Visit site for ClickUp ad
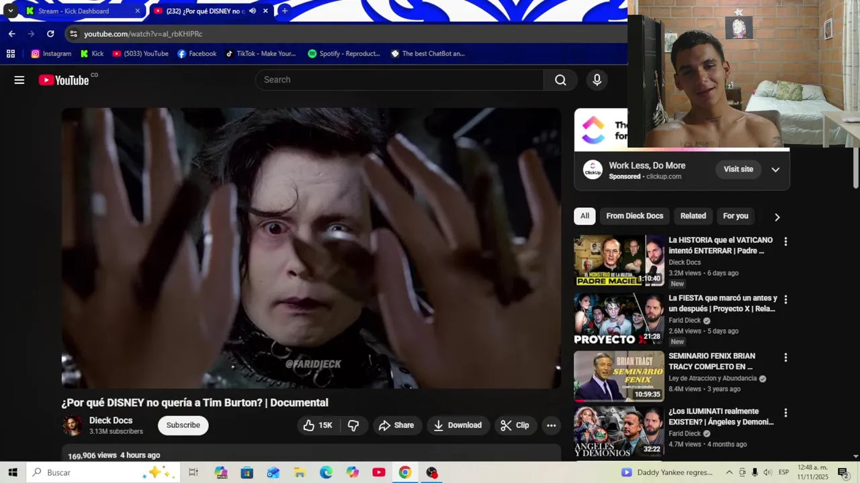Viewport: 860px width, 483px height. point(738,169)
